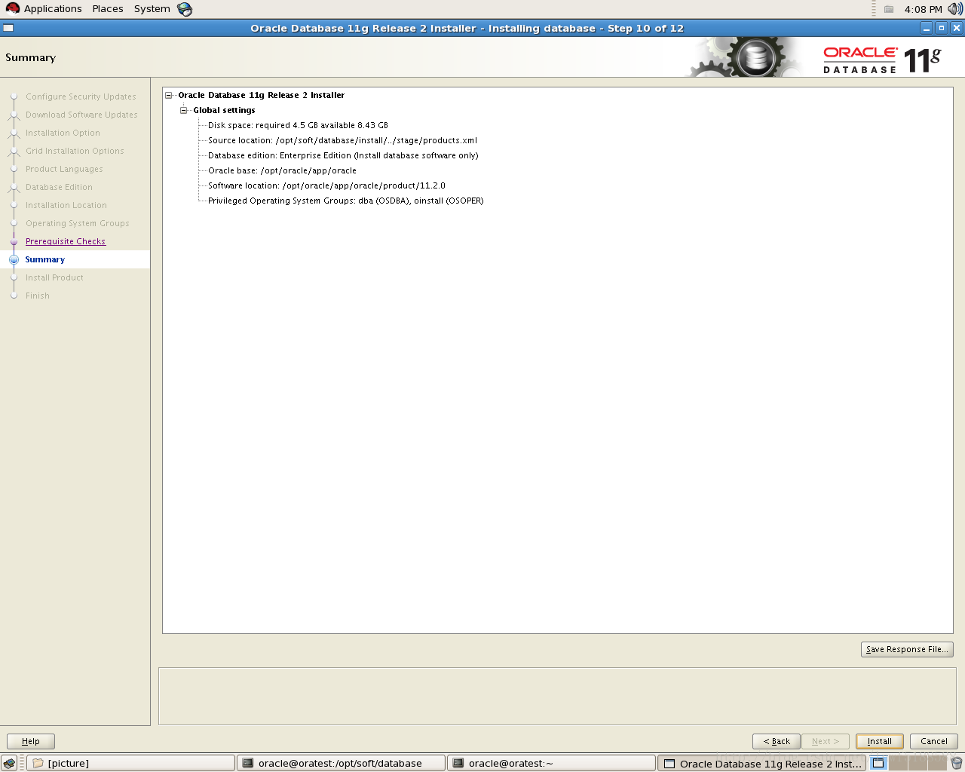Viewport: 965px width, 772px height.
Task: Click the Finish step label
Action: tap(38, 296)
